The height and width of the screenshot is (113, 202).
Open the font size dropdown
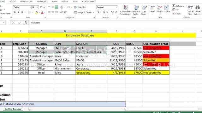point(37,7)
